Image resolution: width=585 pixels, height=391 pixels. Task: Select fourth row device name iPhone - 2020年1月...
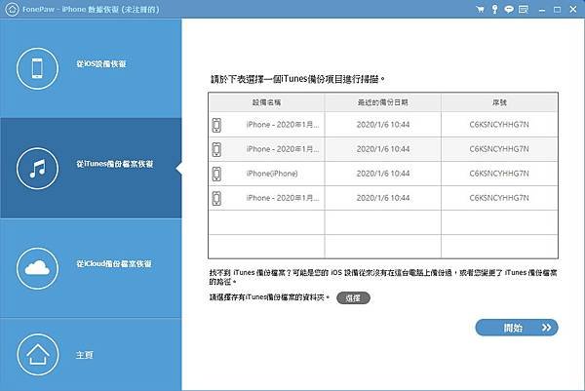[x=283, y=198]
